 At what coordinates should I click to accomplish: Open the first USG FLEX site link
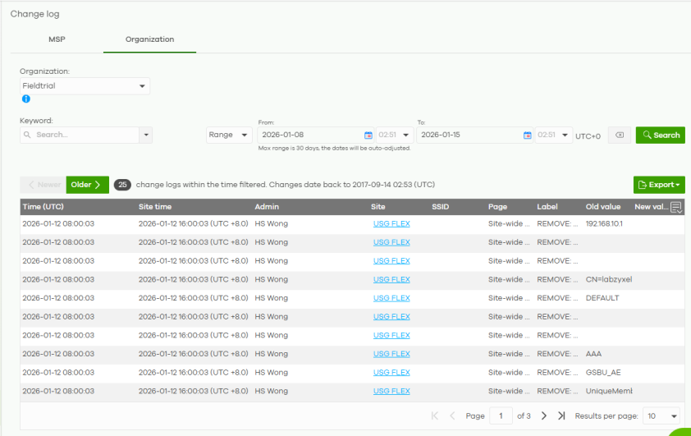(391, 223)
